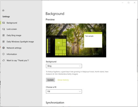138x107 pixels.
Task: Click the Daily Bing image grid icon
Action: (x=4, y=35)
